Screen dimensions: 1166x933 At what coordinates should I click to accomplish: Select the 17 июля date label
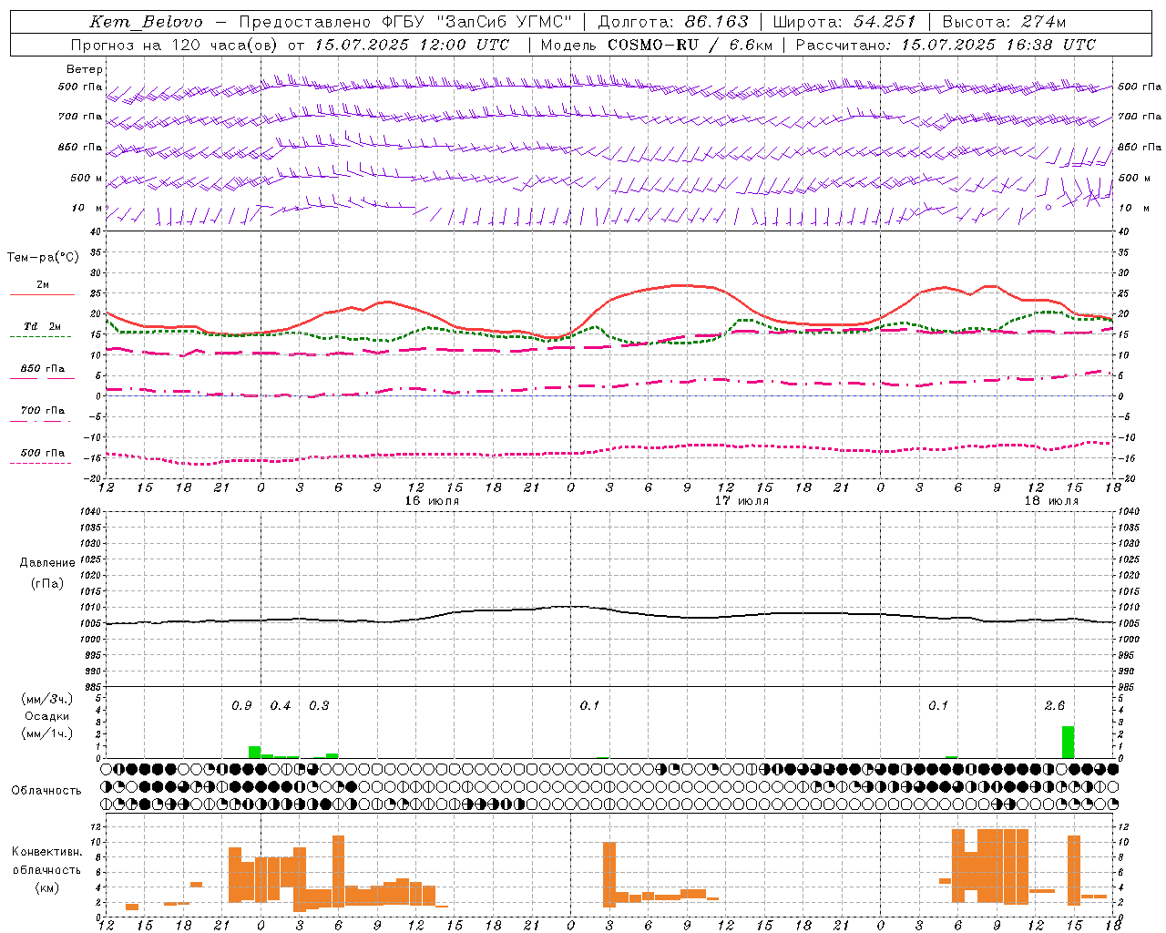coord(742,501)
